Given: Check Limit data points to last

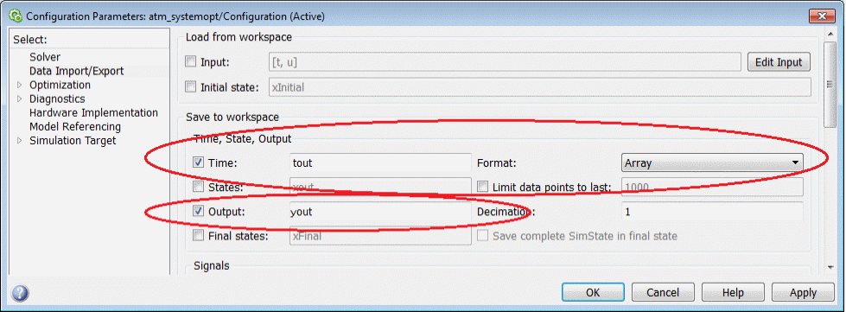Looking at the screenshot, I should tap(482, 187).
